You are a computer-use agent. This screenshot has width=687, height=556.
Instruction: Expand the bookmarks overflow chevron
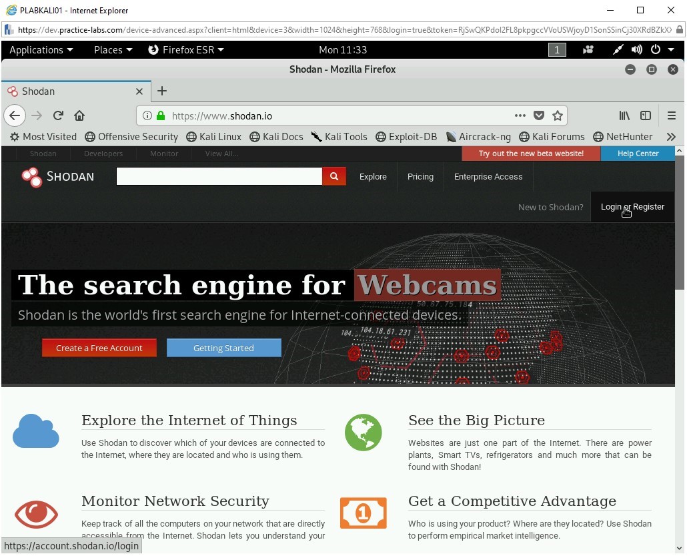coord(671,137)
